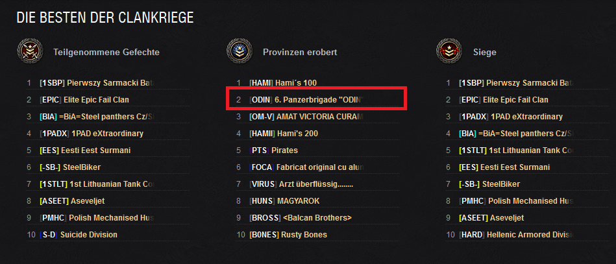616x264 pixels.
Task: Open 6. Panzerbrigade ODIN clan entry
Action: pyautogui.click(x=304, y=100)
